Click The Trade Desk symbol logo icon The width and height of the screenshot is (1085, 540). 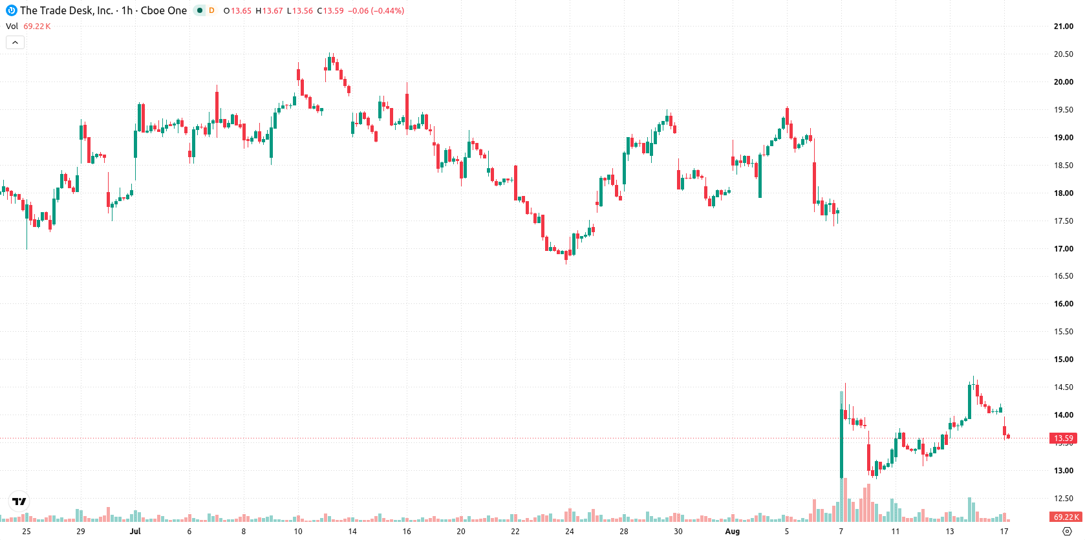tap(11, 10)
